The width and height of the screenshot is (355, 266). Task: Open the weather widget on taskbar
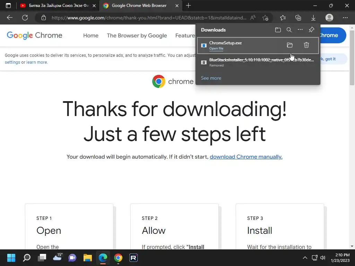(58, 257)
